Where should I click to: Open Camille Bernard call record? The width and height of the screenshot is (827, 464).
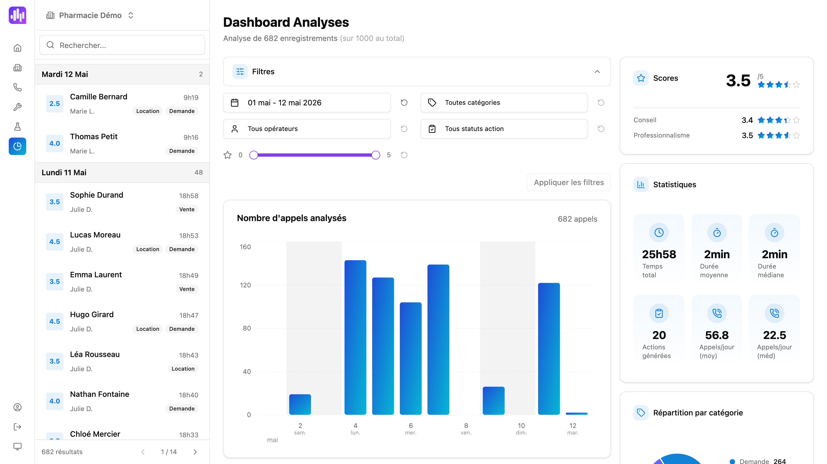pos(122,104)
